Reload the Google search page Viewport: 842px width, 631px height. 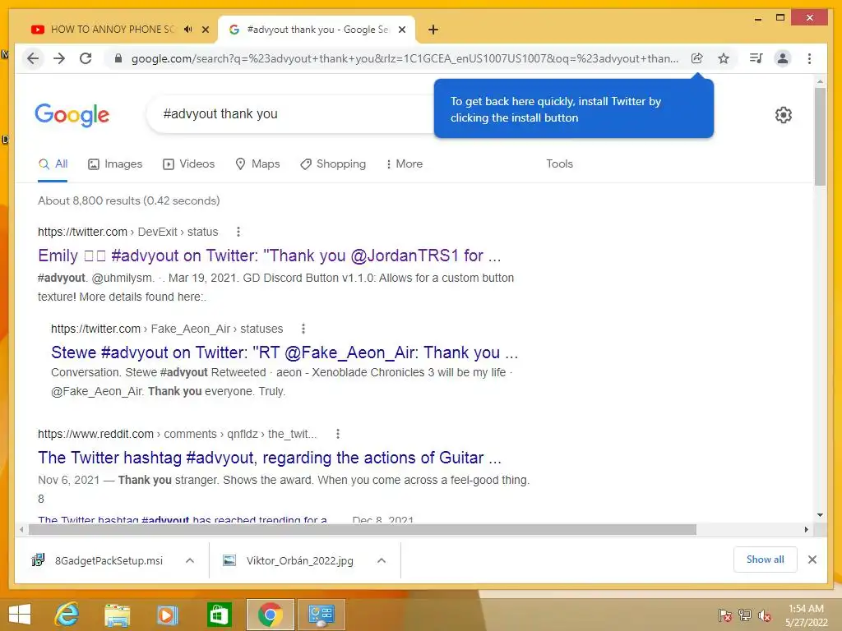pyautogui.click(x=86, y=58)
